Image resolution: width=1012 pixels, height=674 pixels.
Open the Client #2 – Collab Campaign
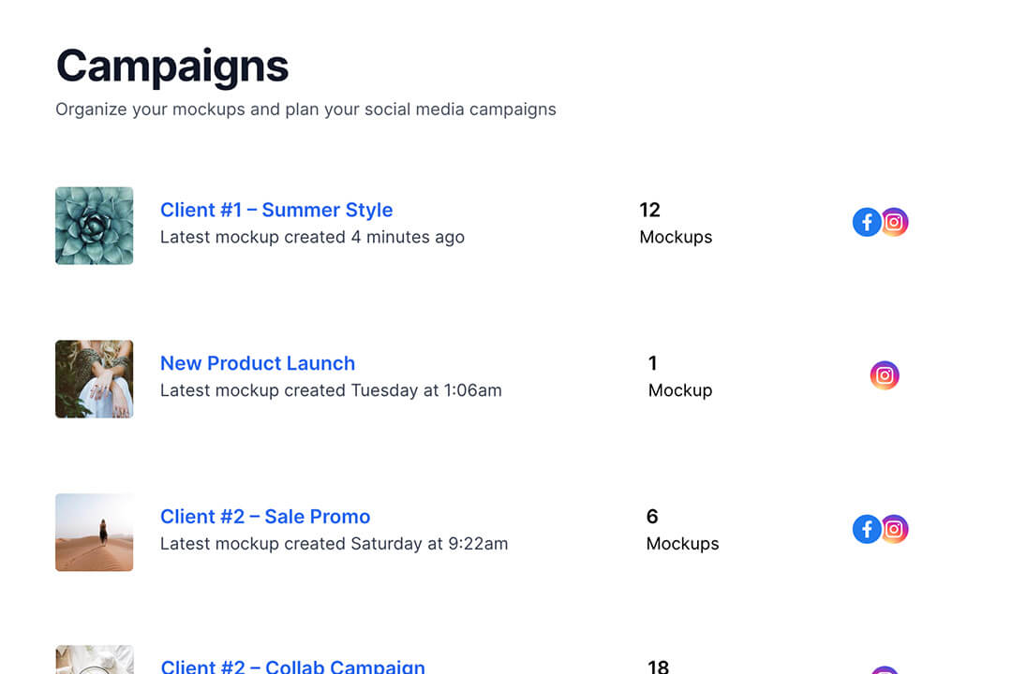pyautogui.click(x=293, y=667)
